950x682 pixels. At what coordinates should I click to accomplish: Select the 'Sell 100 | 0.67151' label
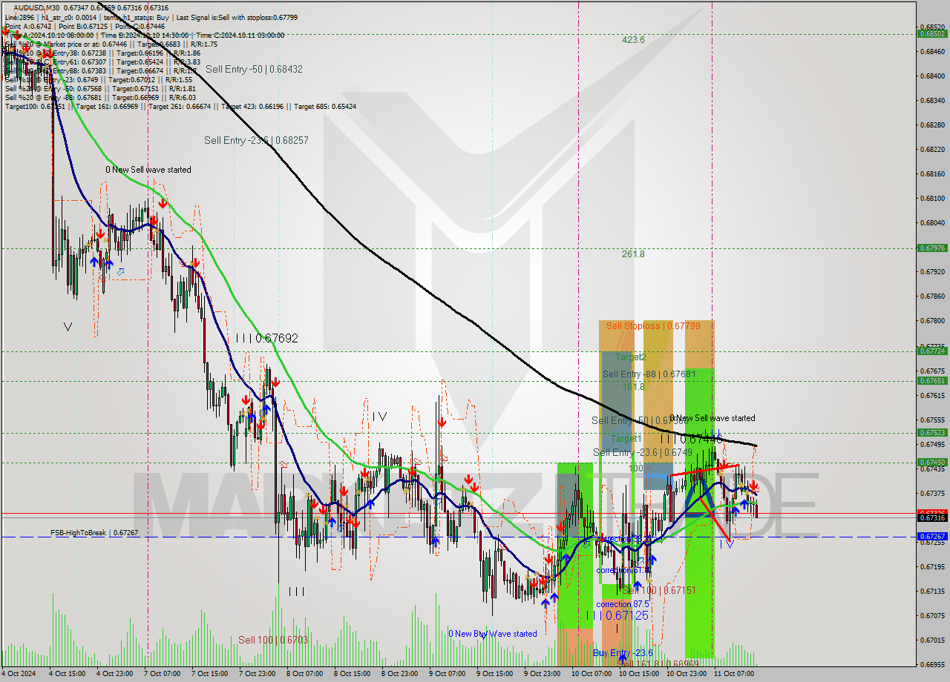point(659,590)
